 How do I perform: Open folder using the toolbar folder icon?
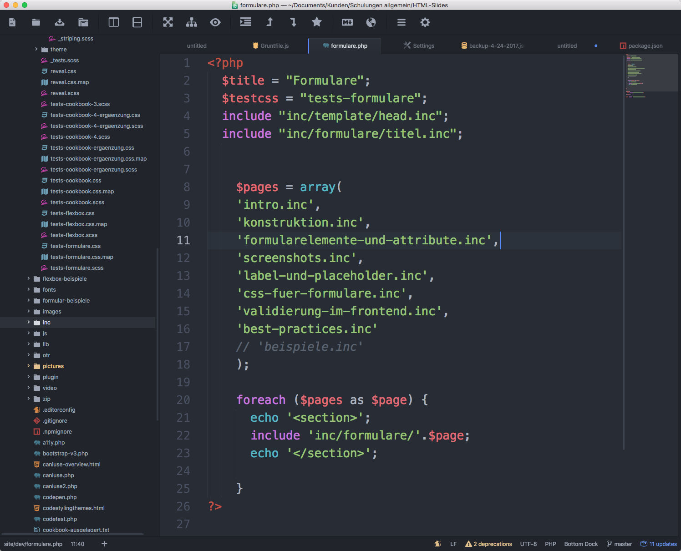coord(36,22)
